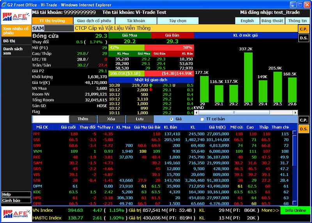Select the VIS row symbol
312x223 pixels.
37,175
